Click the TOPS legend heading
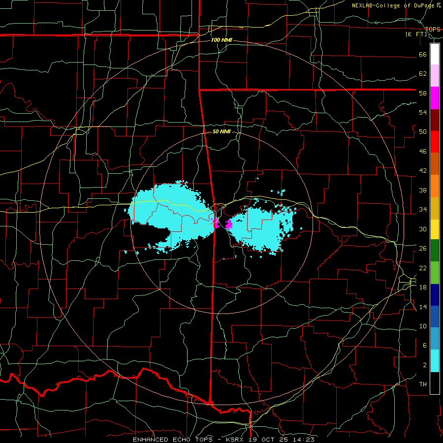The image size is (443, 443). (433, 29)
